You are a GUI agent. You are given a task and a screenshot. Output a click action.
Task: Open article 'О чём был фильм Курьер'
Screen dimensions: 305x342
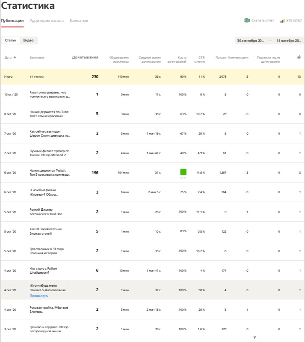pos(44,192)
